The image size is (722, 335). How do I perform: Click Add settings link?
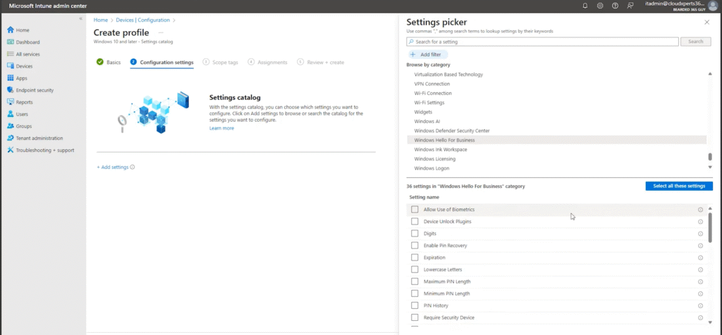(x=113, y=167)
